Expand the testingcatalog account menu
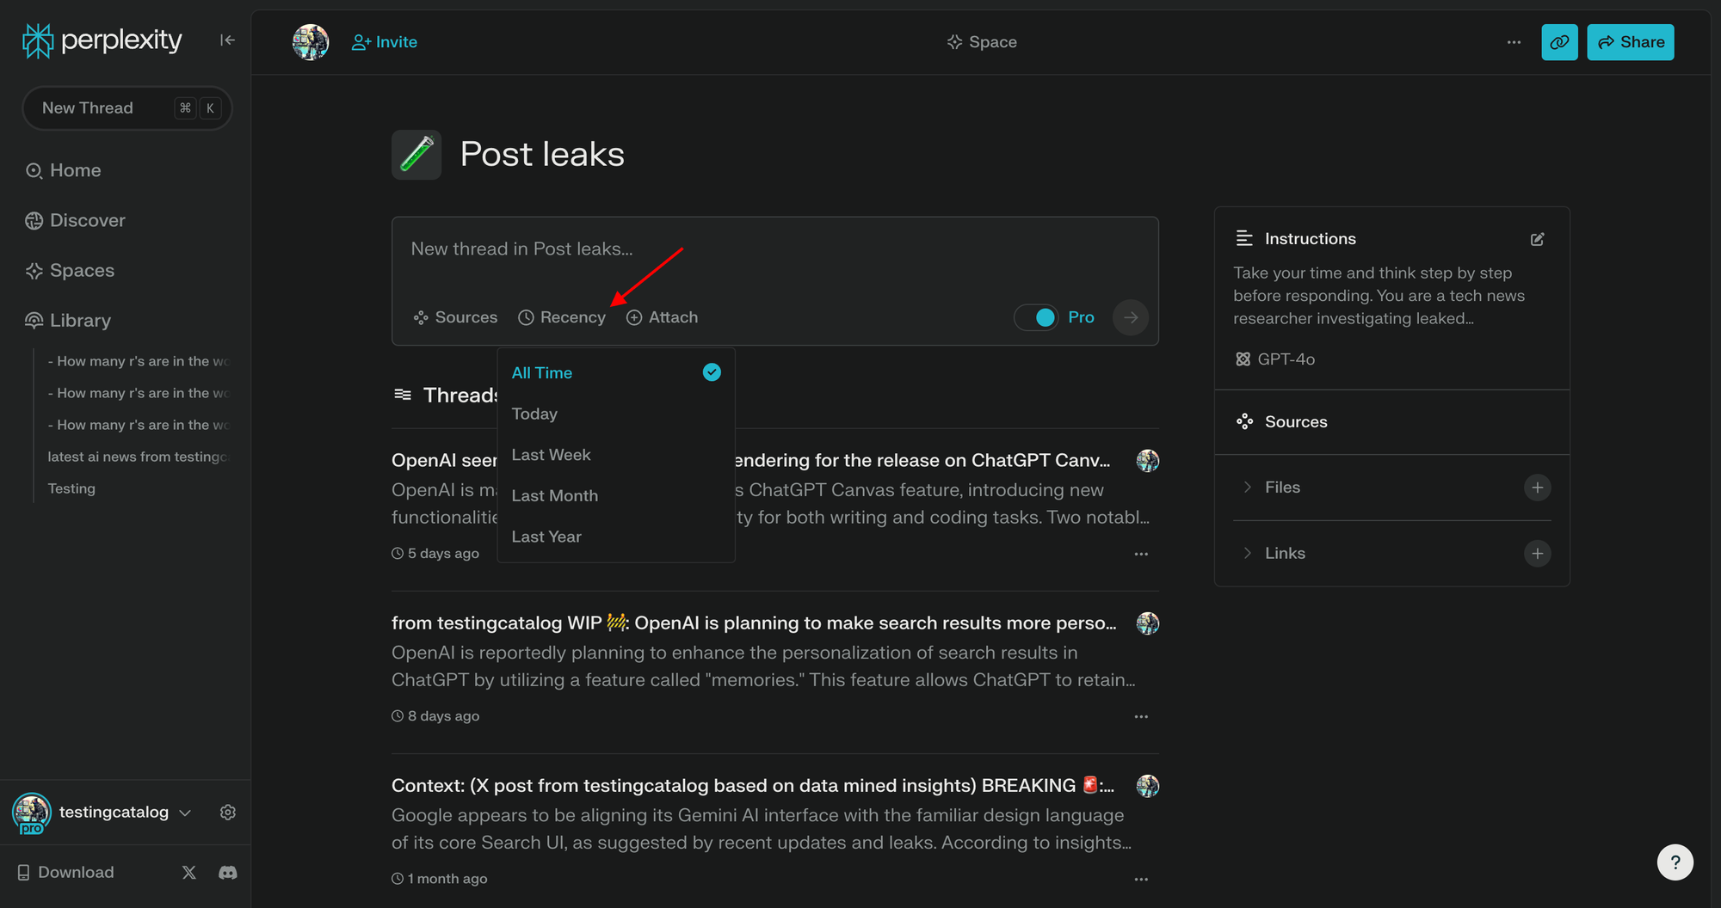1721x908 pixels. (x=185, y=813)
